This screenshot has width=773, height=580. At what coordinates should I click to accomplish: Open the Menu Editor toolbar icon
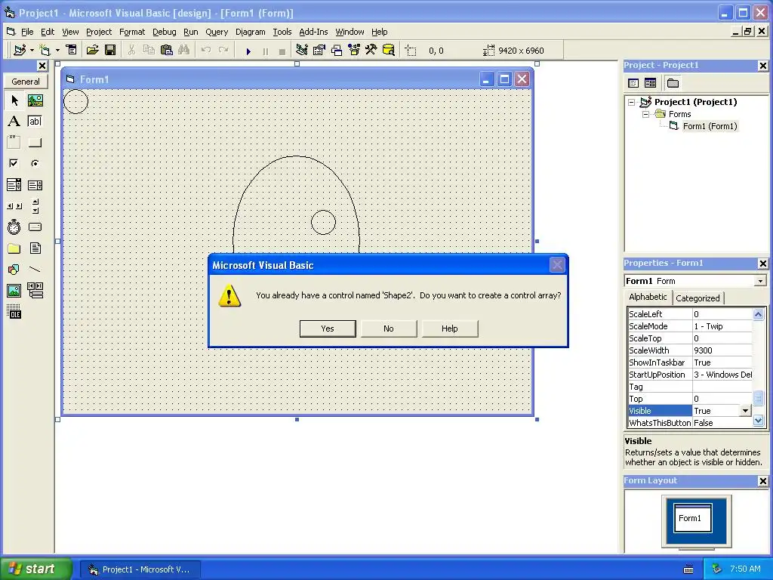pyautogui.click(x=72, y=51)
